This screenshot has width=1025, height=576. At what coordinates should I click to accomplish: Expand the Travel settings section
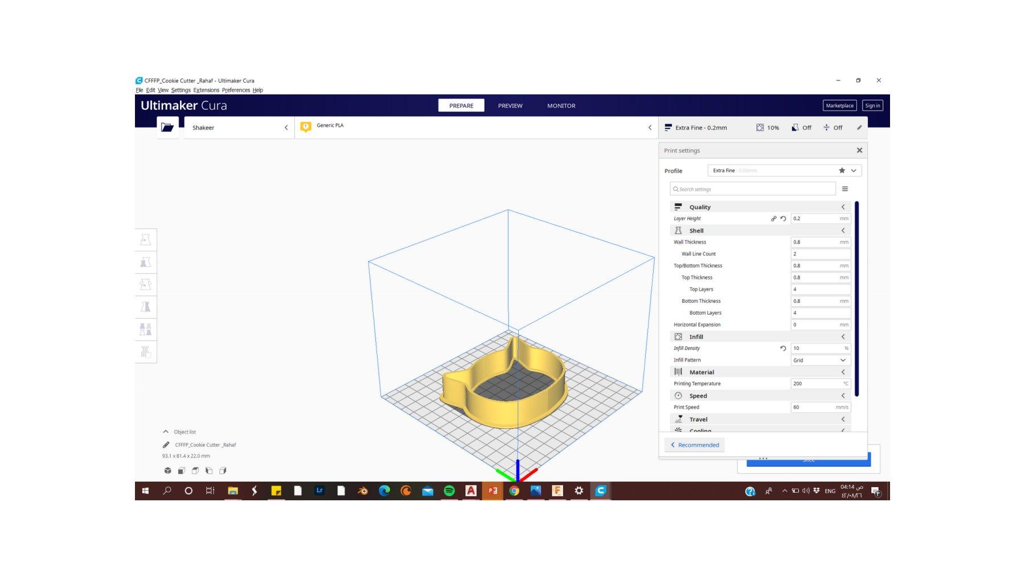coord(843,419)
